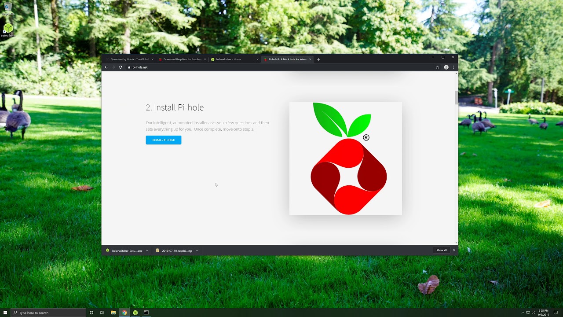Click the balenaEtcher taskbar icon
The image size is (563, 317).
coord(135,313)
